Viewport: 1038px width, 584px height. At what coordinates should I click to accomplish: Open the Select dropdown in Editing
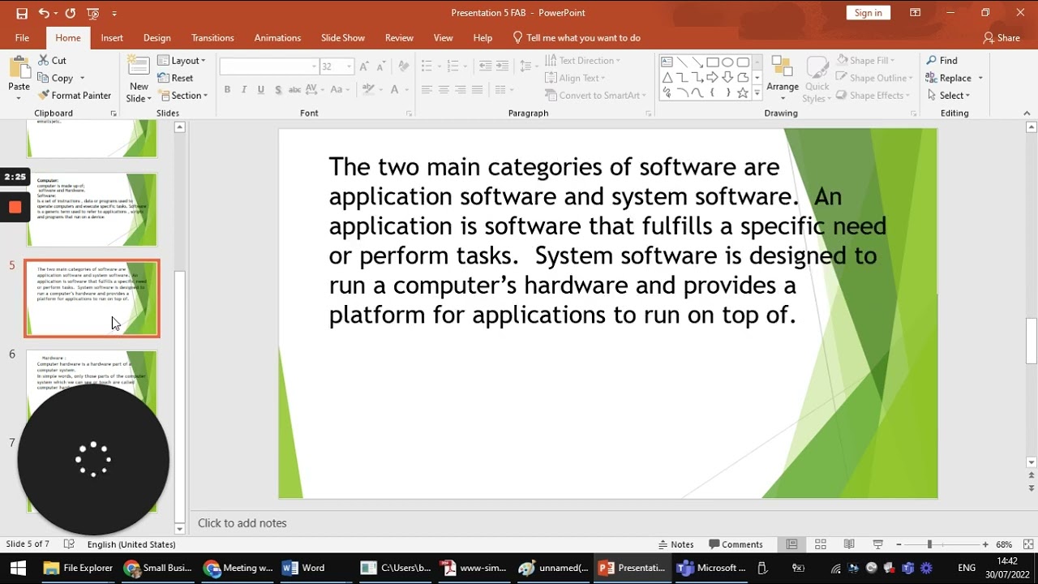tap(949, 95)
